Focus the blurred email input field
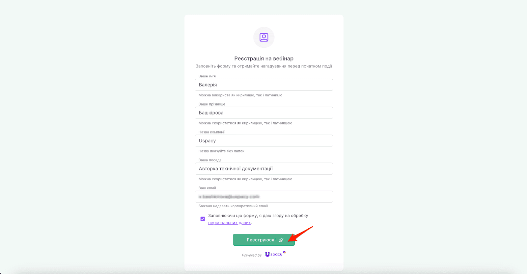Image resolution: width=527 pixels, height=274 pixels. [x=264, y=197]
